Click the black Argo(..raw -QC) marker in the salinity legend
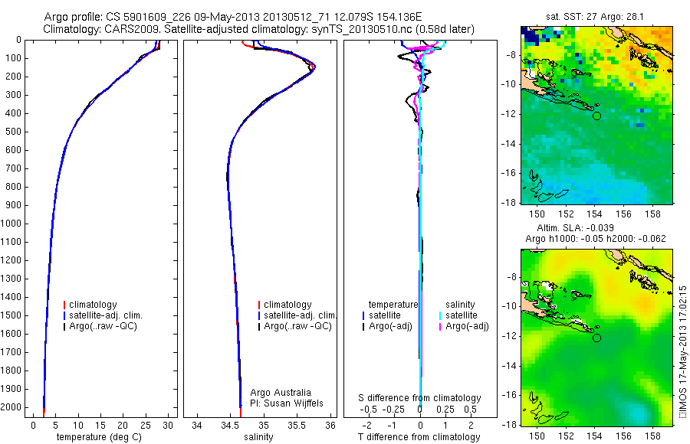690x444 pixels. [259, 326]
